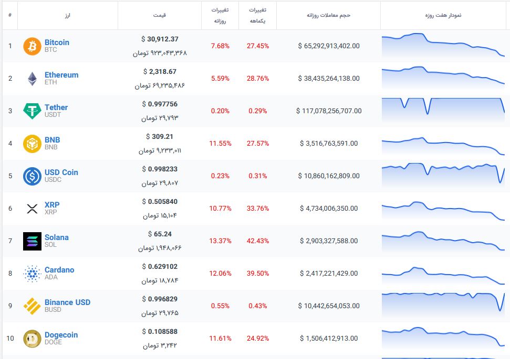Image resolution: width=510 pixels, height=359 pixels.
Task: View Ethereum seven-day sparkline chart
Action: [443, 79]
